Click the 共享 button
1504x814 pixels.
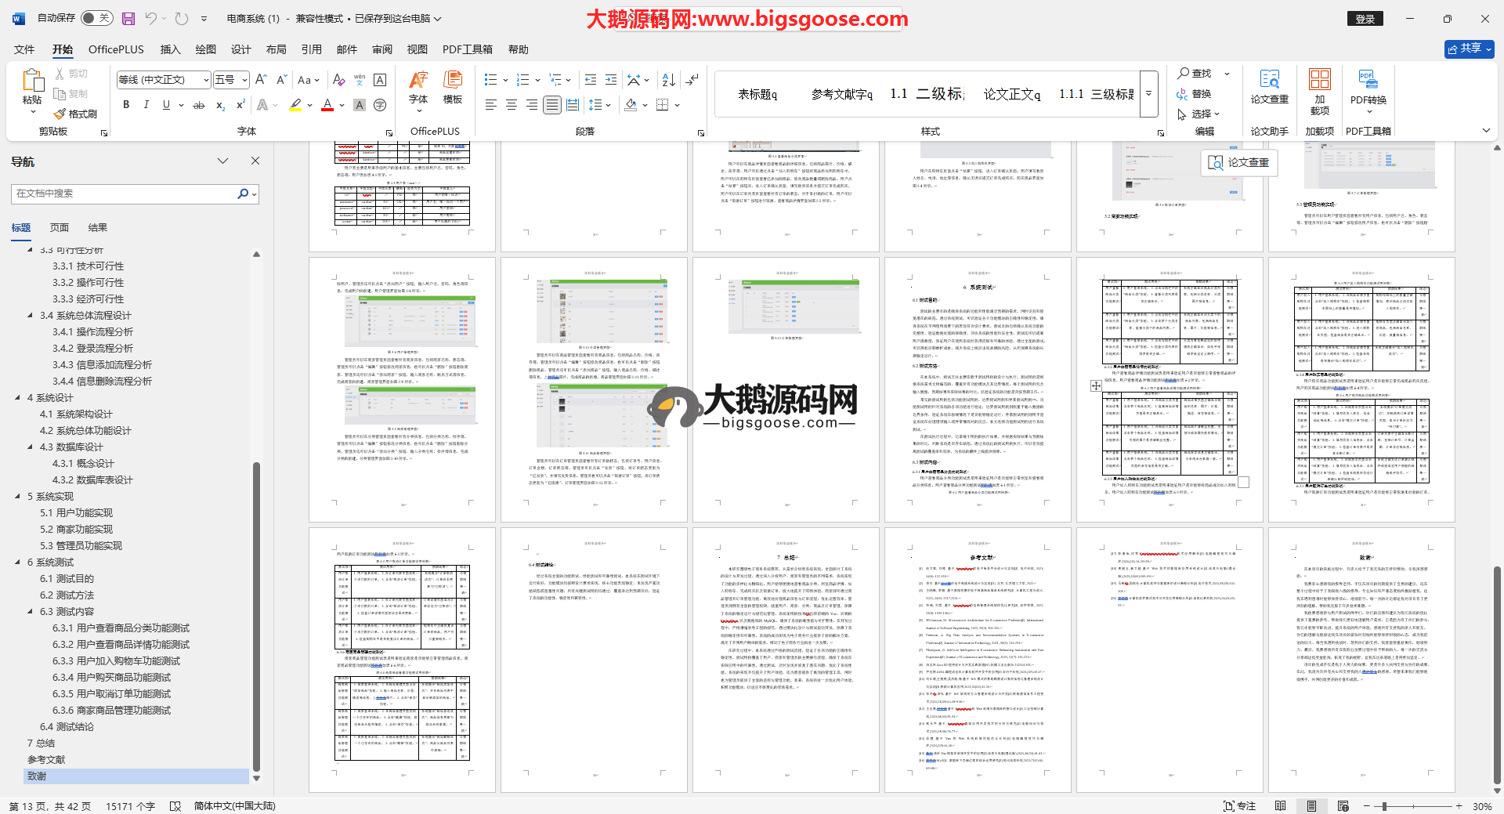pyautogui.click(x=1469, y=49)
